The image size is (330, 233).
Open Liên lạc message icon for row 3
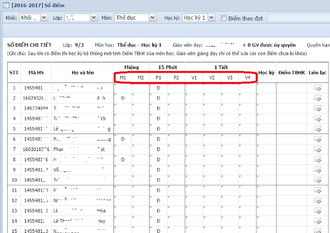318,108
